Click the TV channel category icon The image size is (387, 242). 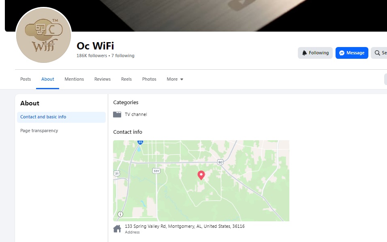117,114
